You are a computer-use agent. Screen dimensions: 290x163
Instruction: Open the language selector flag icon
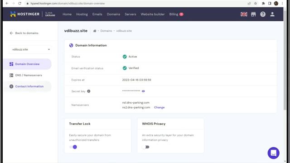coord(244,14)
